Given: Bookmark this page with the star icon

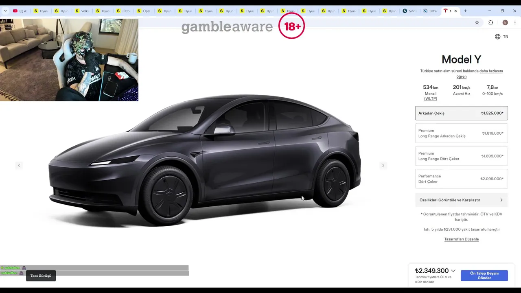Looking at the screenshot, I should pyautogui.click(x=477, y=22).
